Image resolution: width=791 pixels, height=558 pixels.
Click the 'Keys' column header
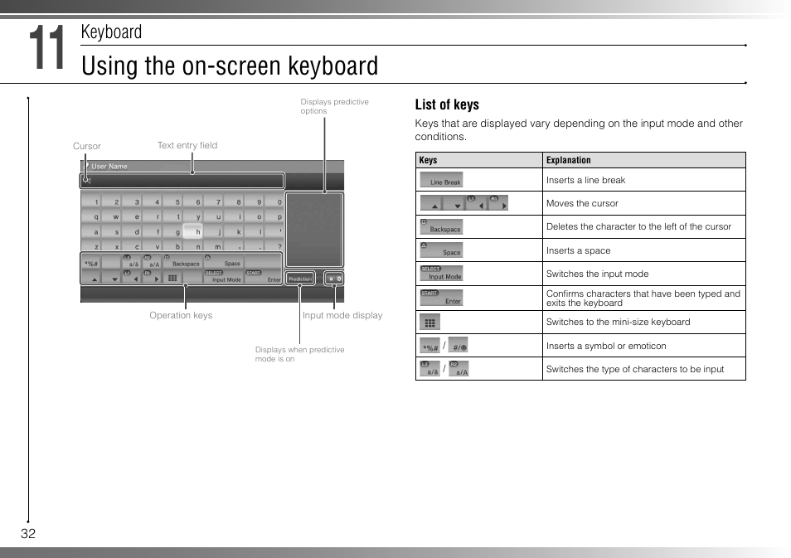428,160
